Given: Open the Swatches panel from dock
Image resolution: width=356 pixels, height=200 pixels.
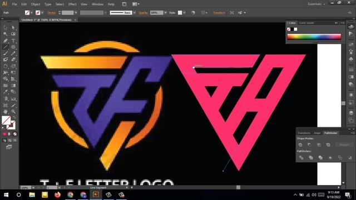Looking at the screenshot, I should (351, 44).
